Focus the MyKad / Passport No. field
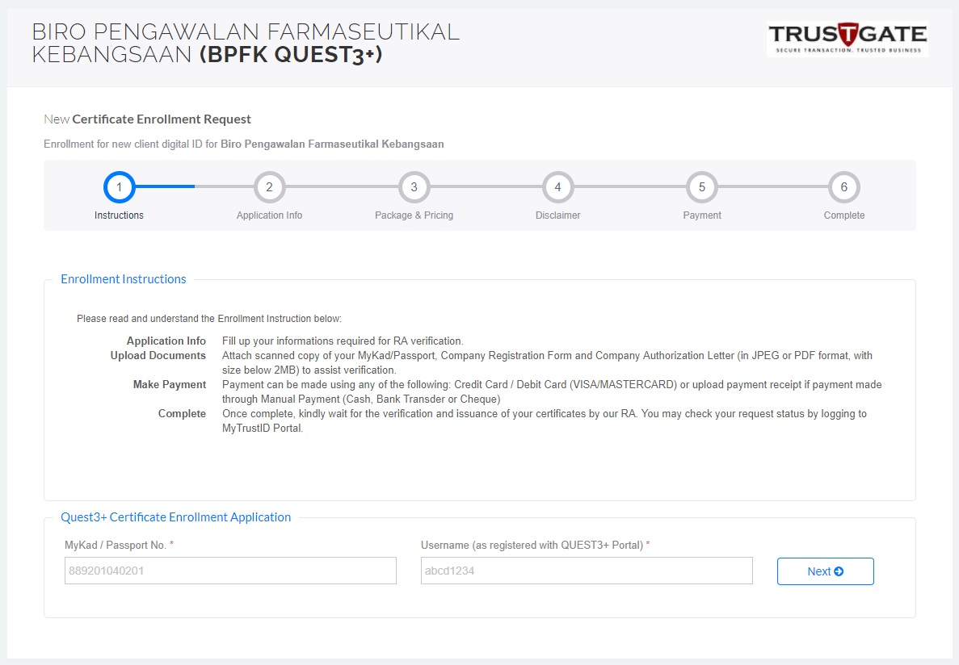This screenshot has height=665, width=959. click(x=230, y=571)
